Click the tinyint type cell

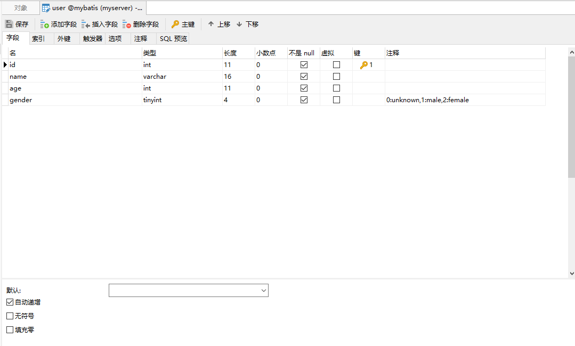coord(182,100)
